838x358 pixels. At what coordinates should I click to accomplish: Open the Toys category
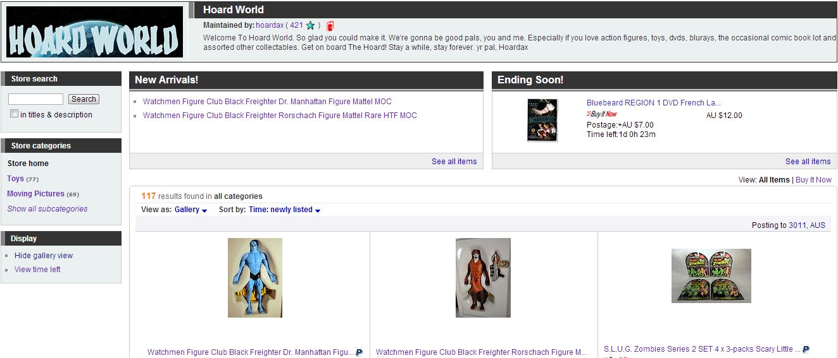(15, 179)
